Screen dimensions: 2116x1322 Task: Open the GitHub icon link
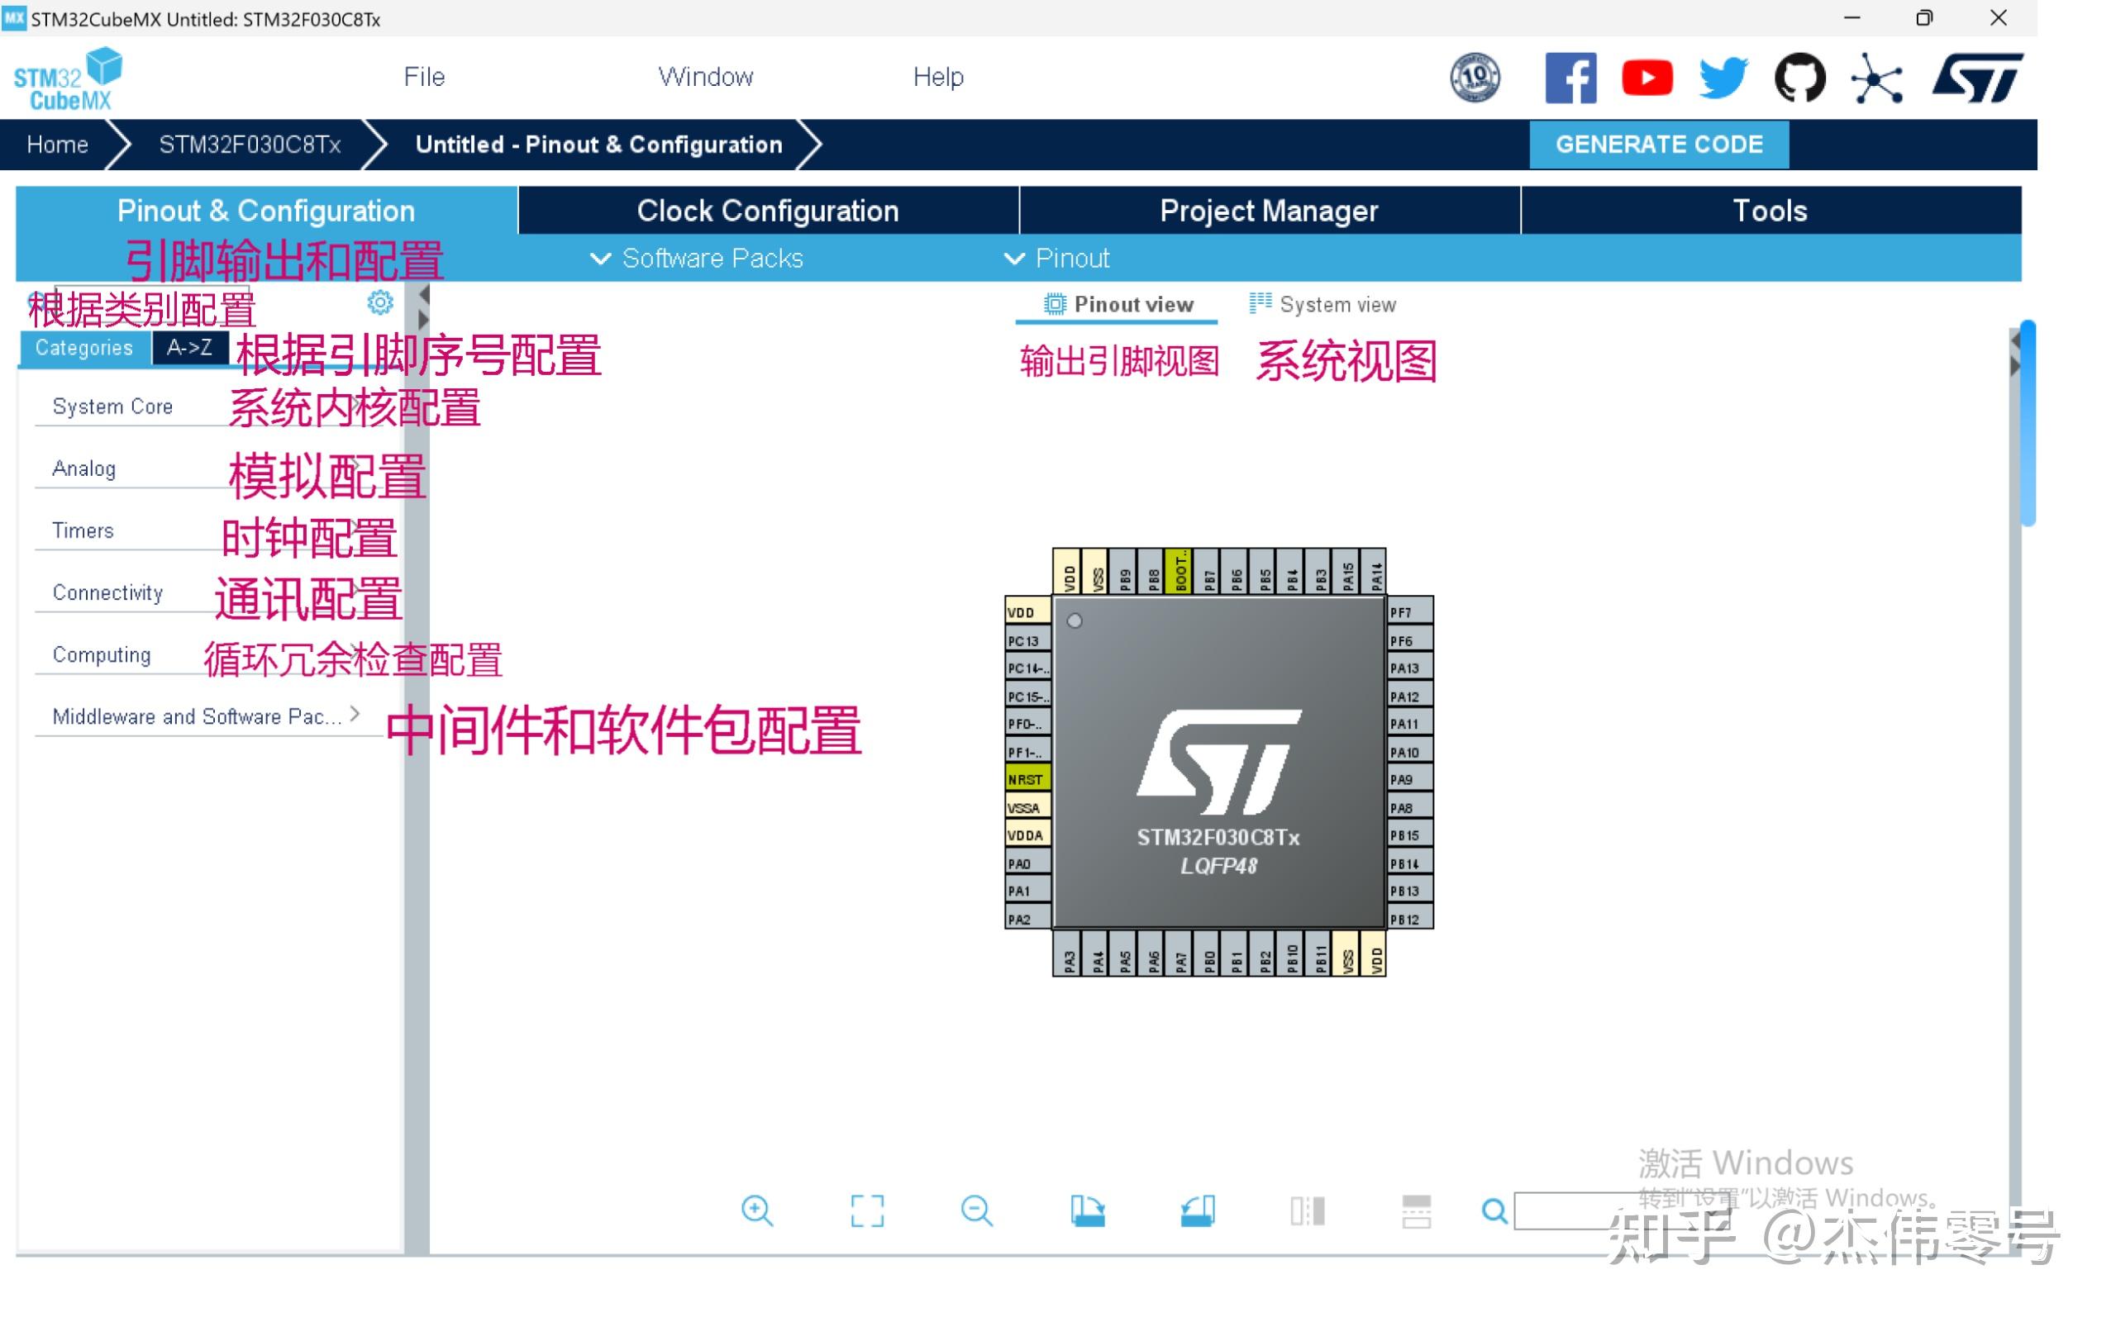tap(1799, 78)
